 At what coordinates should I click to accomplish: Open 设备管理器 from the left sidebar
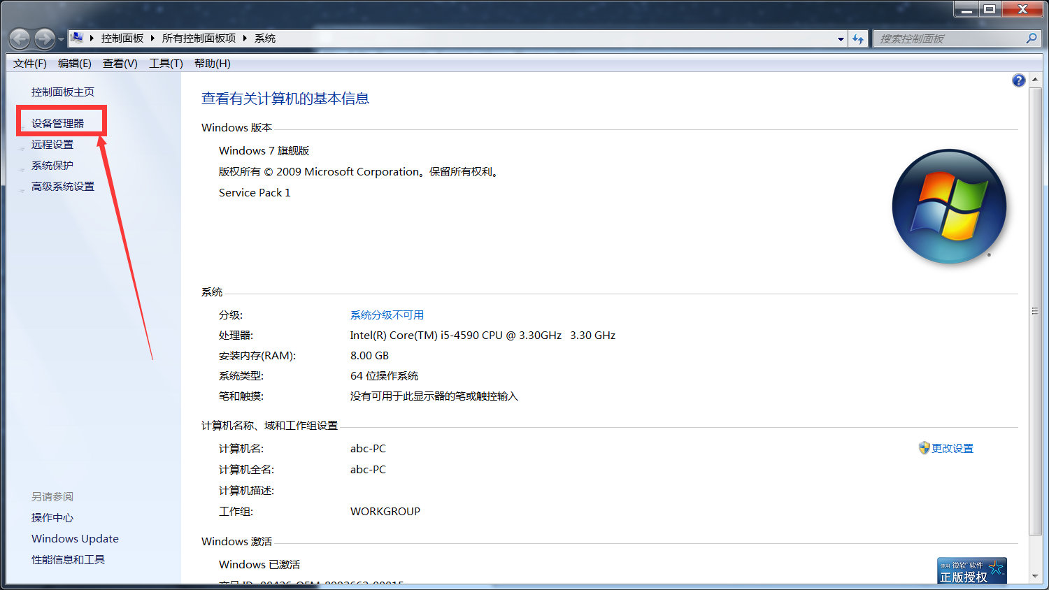click(x=57, y=124)
